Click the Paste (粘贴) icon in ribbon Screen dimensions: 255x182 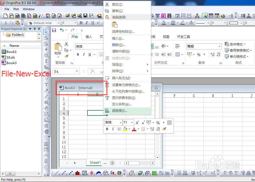pyautogui.click(x=58, y=47)
